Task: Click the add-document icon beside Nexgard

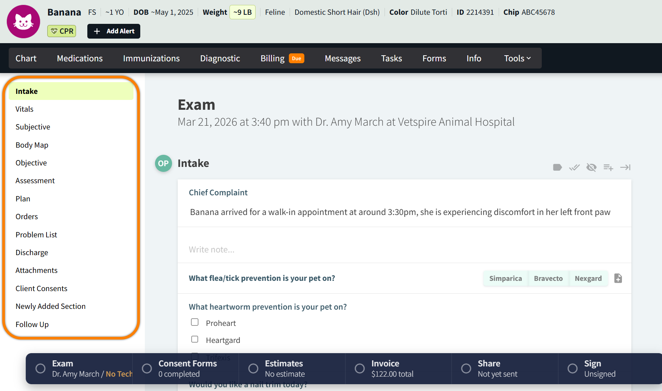Action: [618, 278]
